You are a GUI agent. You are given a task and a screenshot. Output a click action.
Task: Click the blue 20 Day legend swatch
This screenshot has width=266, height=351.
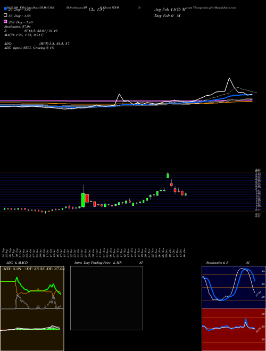click(5, 9)
